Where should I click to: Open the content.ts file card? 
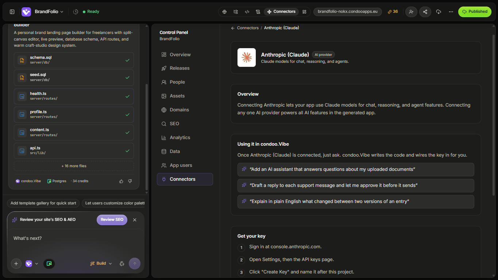[74, 133]
